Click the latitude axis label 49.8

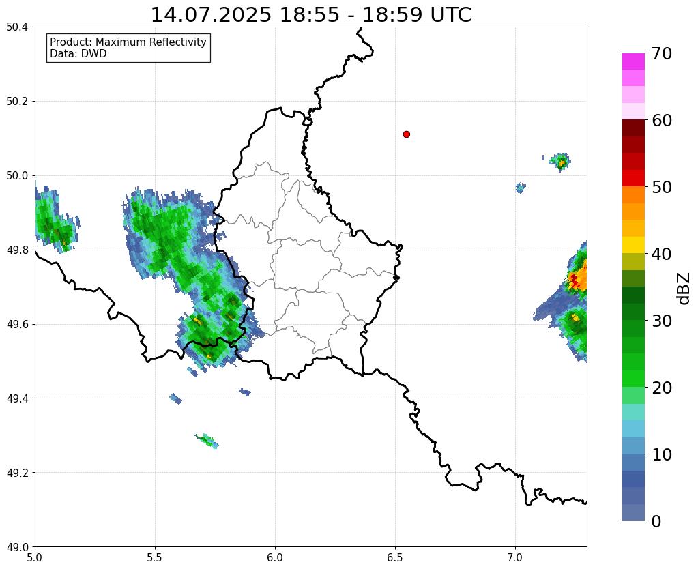coord(17,250)
